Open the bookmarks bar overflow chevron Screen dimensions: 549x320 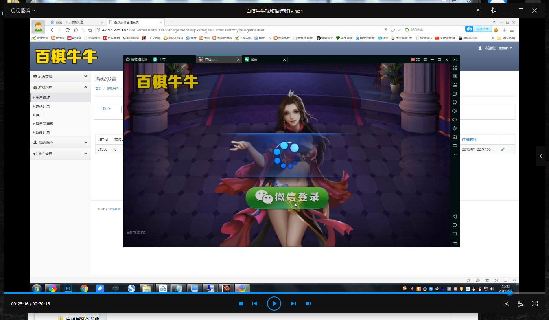point(493,38)
